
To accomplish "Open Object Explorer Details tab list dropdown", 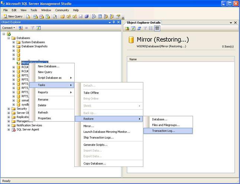I will pyautogui.click(x=231, y=23).
